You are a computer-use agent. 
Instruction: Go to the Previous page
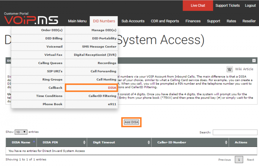(224, 160)
